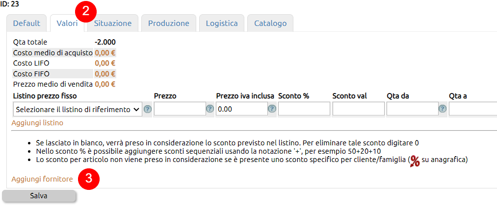Go to the Produzione tab
Screen dimensions: 497x208
pos(169,23)
